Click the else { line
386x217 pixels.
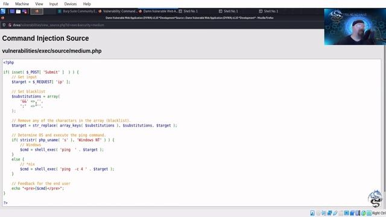pos(17,159)
